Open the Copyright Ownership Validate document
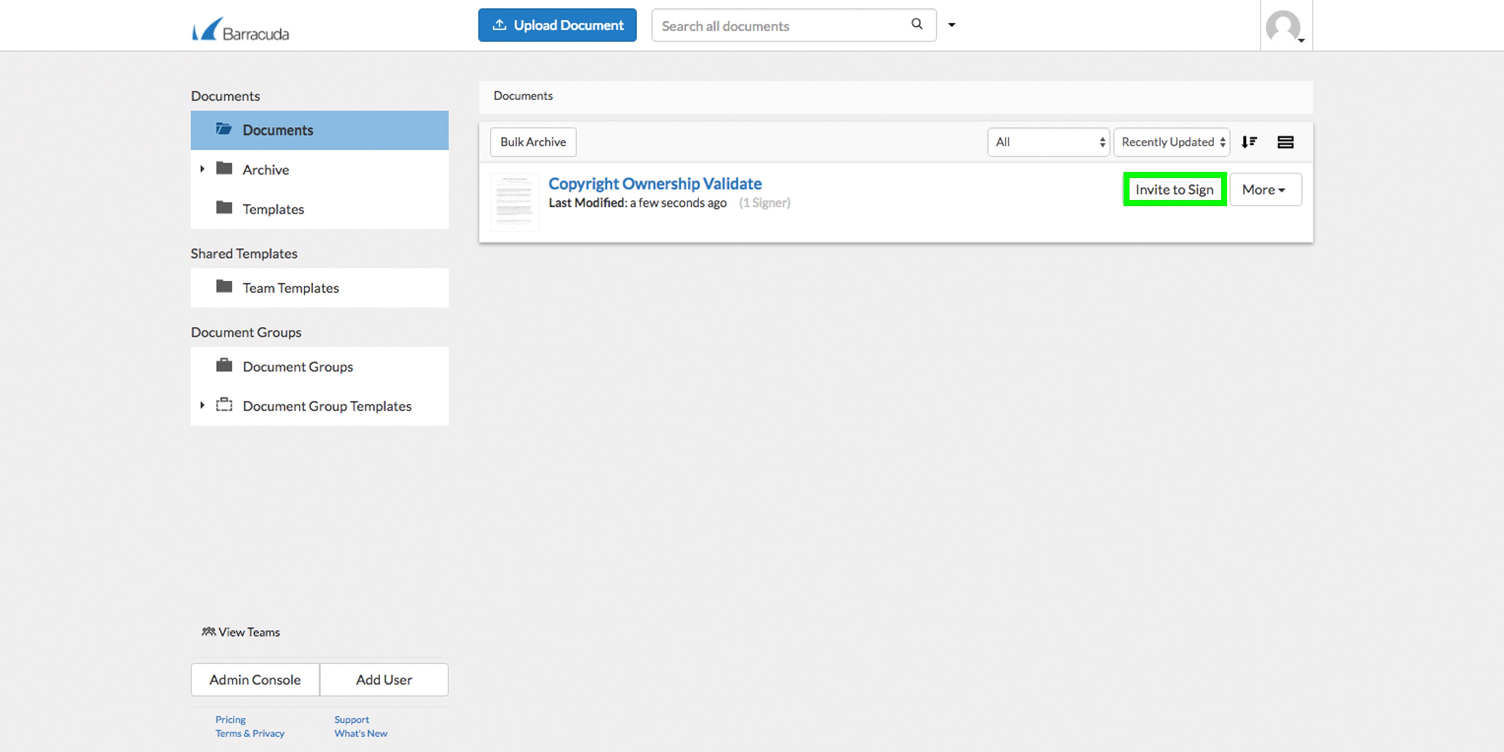Viewport: 1504px width, 752px height. (655, 183)
